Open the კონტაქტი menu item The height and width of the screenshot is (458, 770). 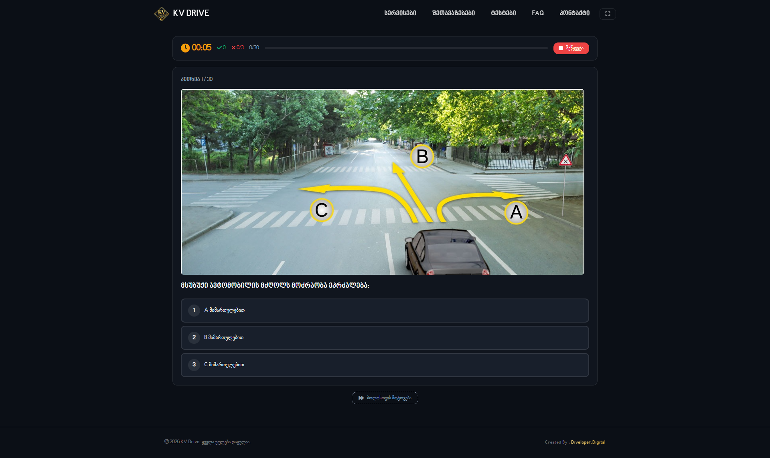coord(574,13)
